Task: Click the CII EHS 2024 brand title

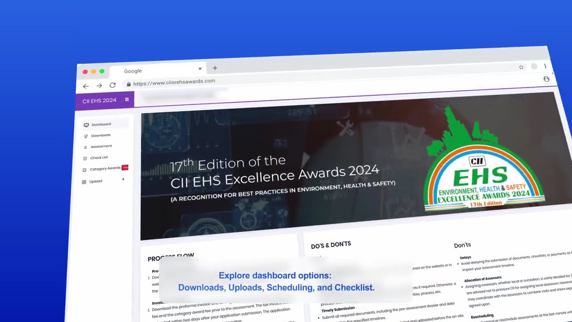Action: click(x=99, y=101)
